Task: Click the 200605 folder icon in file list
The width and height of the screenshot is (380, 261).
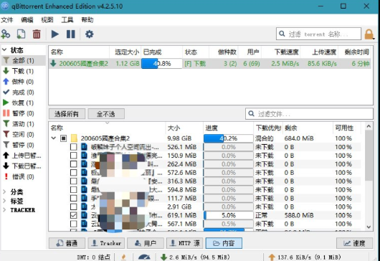Action: (74, 138)
